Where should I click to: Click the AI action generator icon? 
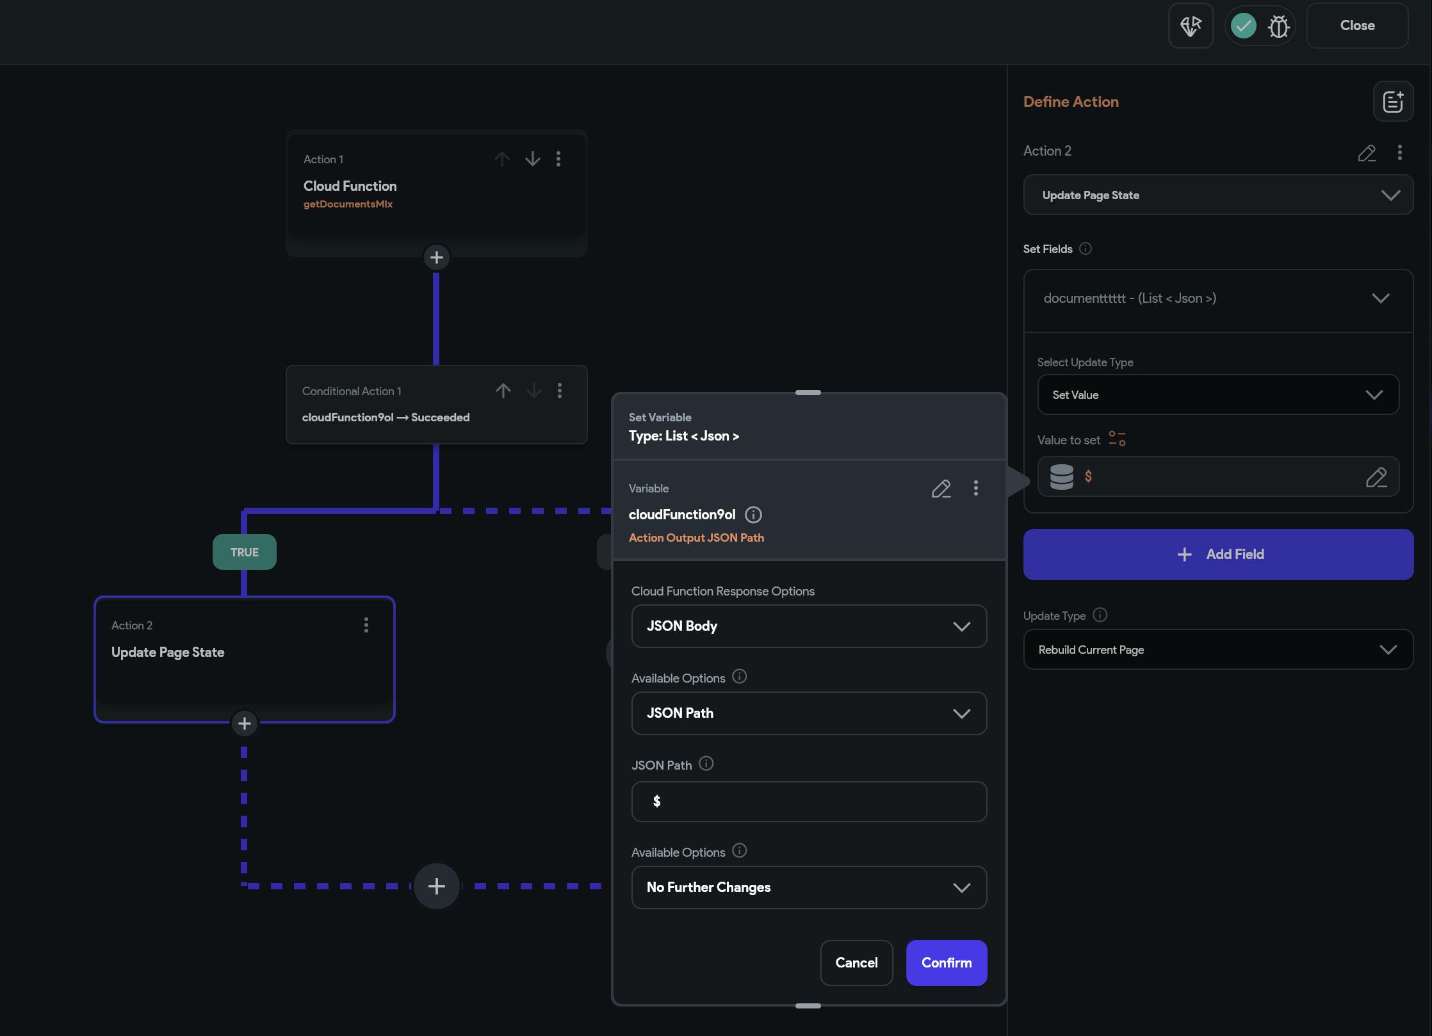pyautogui.click(x=1191, y=26)
